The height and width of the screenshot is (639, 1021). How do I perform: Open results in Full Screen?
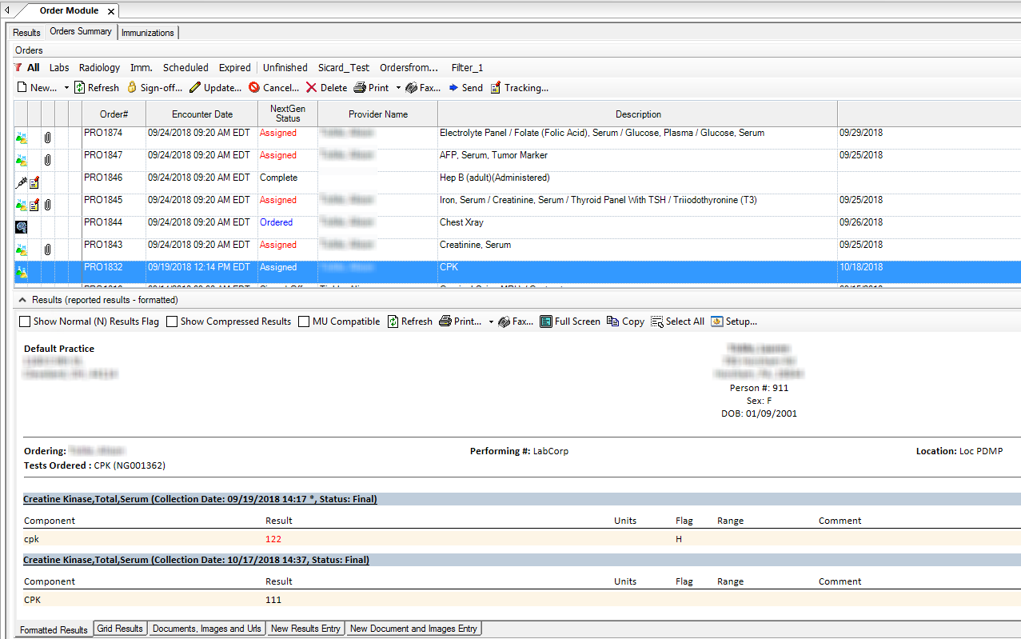coord(546,321)
